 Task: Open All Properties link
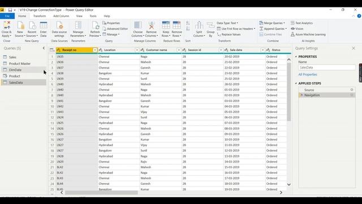[x=308, y=74]
